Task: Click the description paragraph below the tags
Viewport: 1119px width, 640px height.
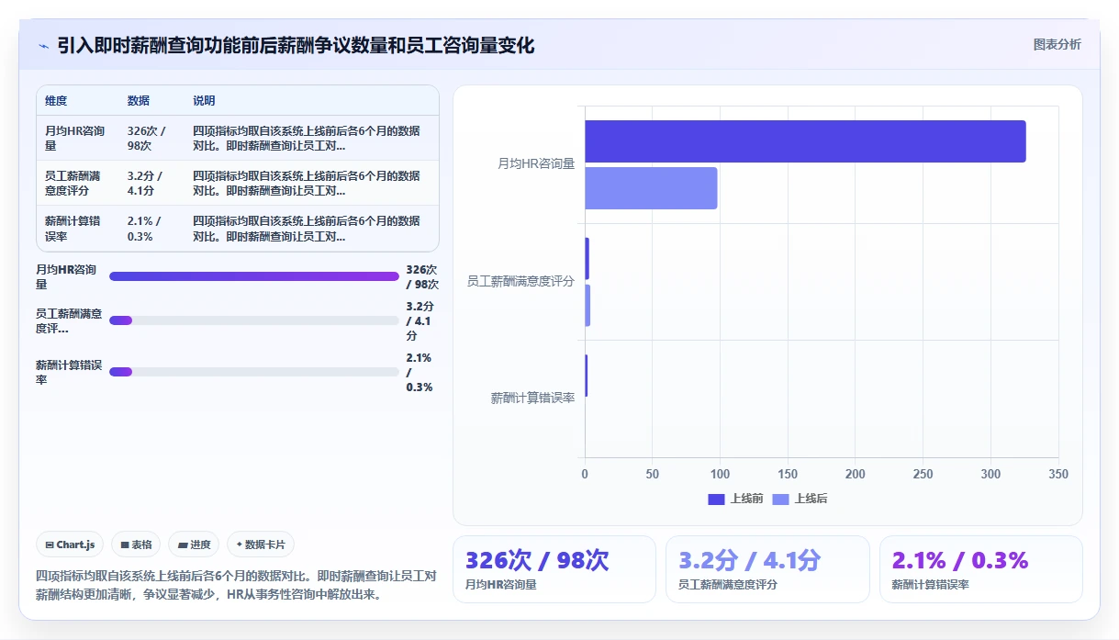Action: (x=236, y=585)
